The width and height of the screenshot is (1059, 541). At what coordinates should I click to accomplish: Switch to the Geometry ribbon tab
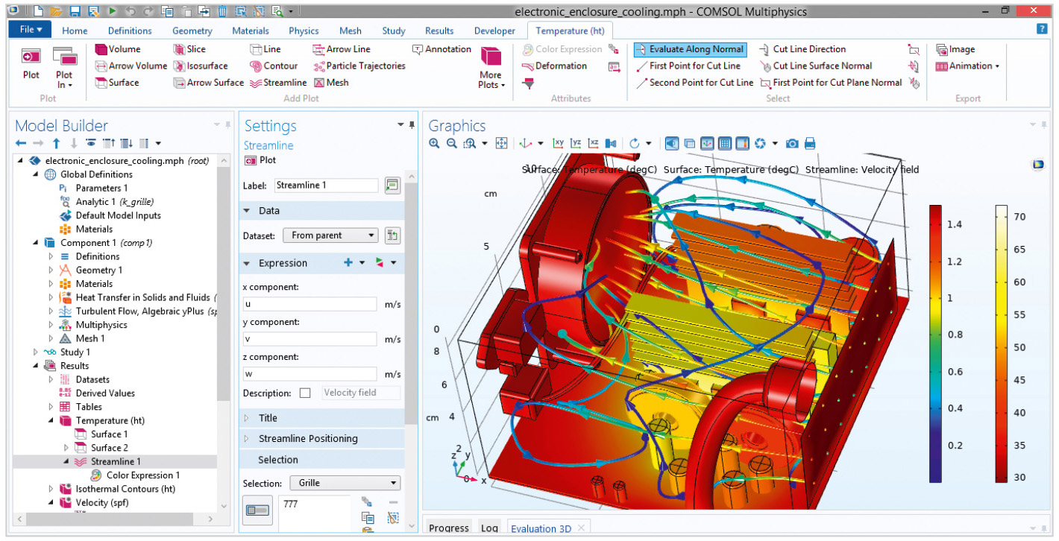click(x=192, y=31)
